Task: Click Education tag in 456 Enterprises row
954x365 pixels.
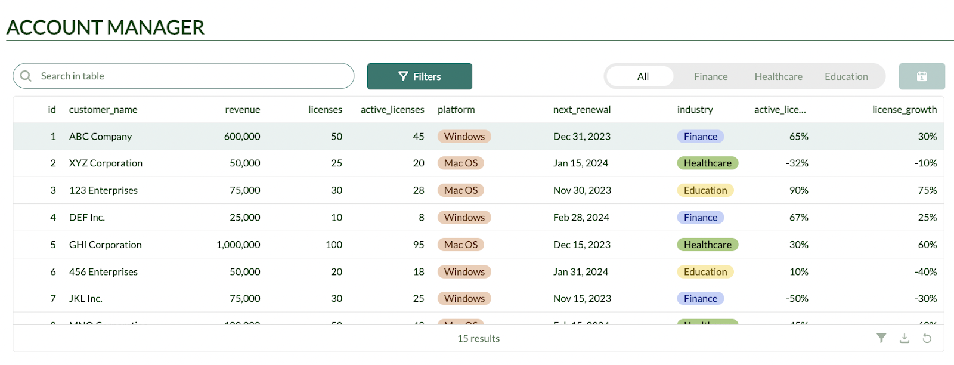Action: tap(705, 272)
